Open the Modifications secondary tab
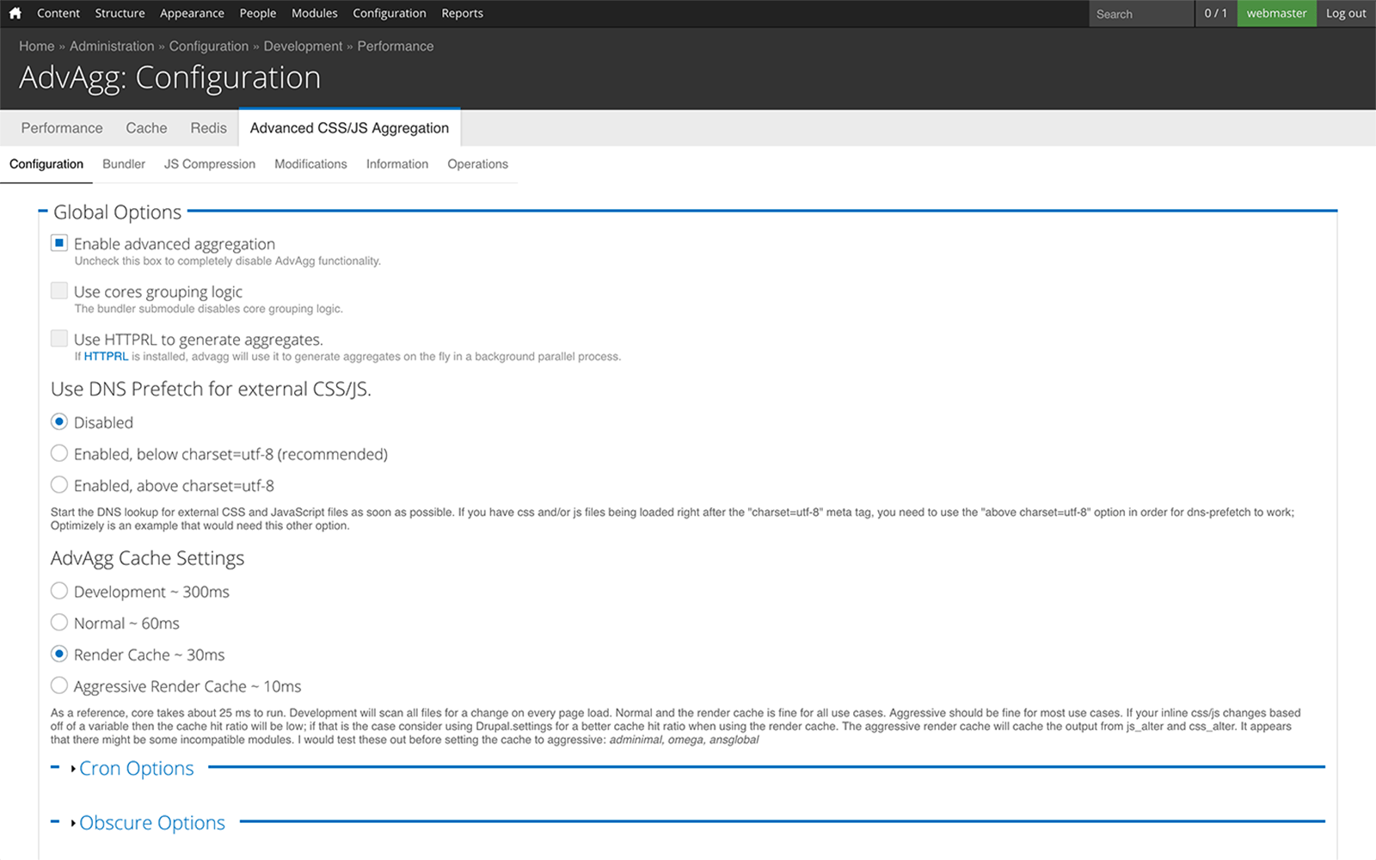The image size is (1376, 860). pos(310,164)
